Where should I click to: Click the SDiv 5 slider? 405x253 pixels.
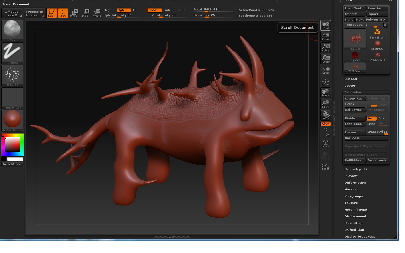(361, 104)
